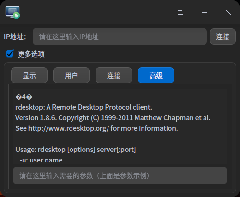Click the text '-u: user name'
240x197 pixels.
pyautogui.click(x=41, y=160)
